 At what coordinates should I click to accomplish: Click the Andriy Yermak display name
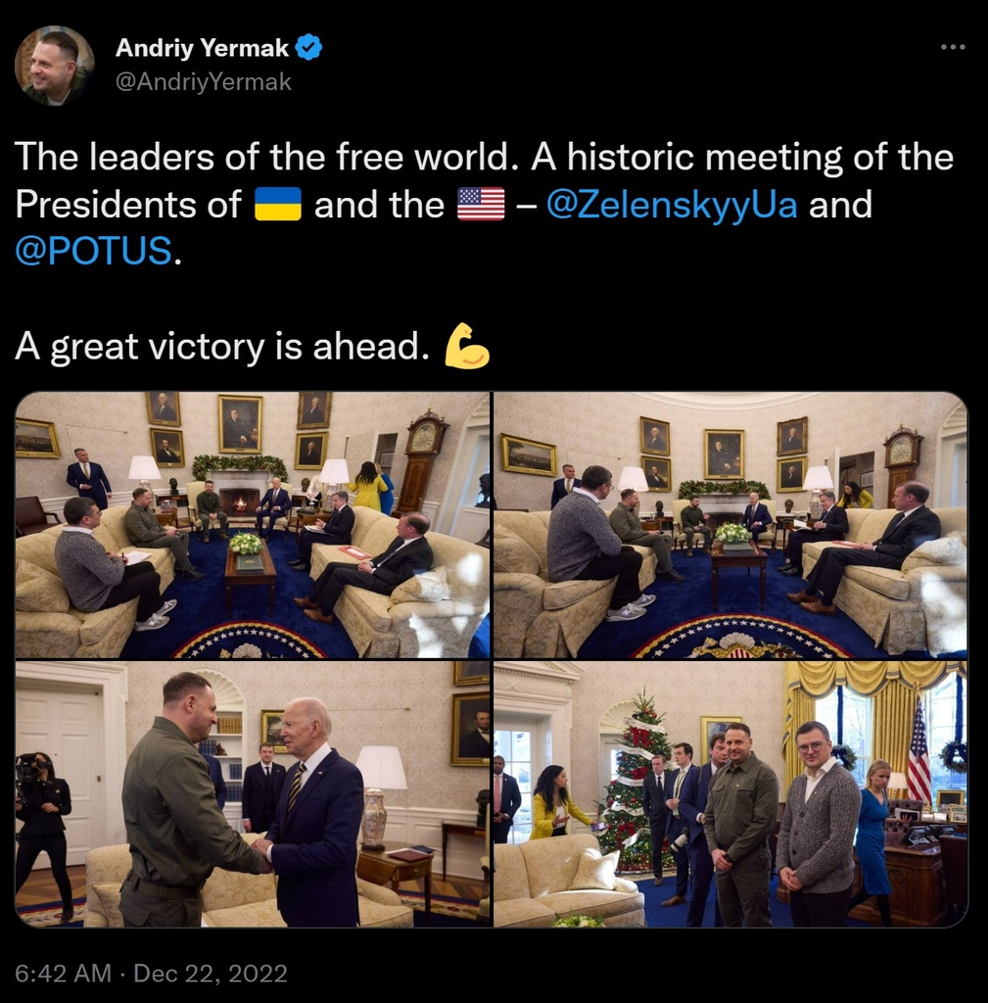[x=202, y=47]
